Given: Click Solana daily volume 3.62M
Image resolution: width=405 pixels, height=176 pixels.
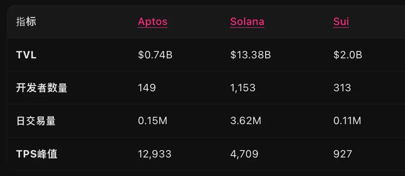Looking at the screenshot, I should (246, 121).
